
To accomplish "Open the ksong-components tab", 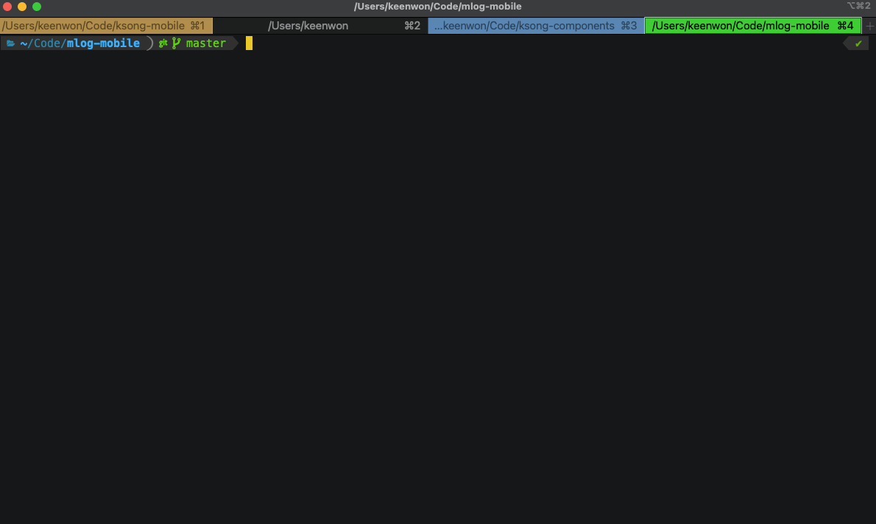I will 524,26.
